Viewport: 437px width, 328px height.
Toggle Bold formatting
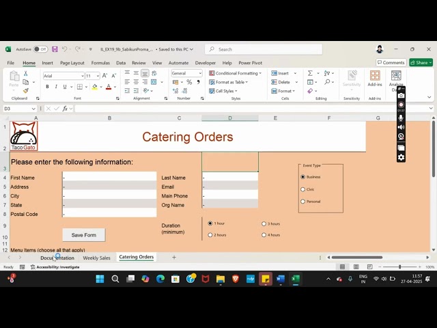pyautogui.click(x=47, y=87)
